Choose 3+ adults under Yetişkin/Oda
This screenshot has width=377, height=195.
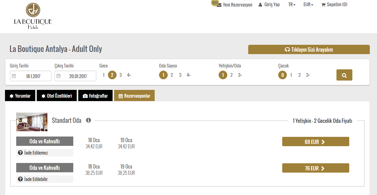(239, 75)
